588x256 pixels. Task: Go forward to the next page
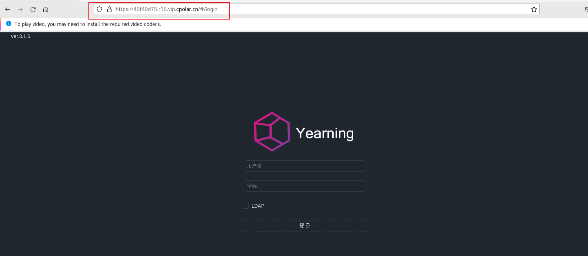coord(20,10)
